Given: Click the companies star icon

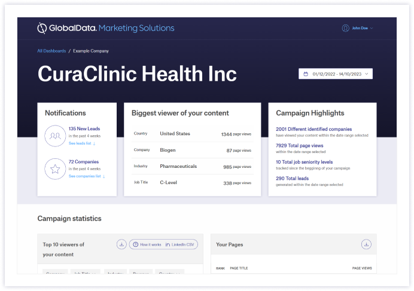Looking at the screenshot, I should click(55, 169).
